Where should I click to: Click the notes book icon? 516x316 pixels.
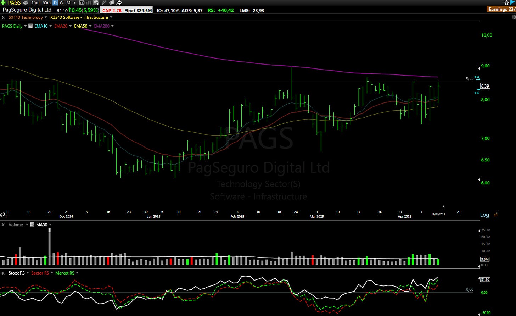[111, 3]
